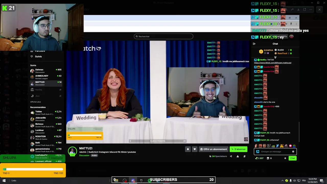Click the heart follow icon
Viewport: 327px width, 184px height.
(x=195, y=149)
